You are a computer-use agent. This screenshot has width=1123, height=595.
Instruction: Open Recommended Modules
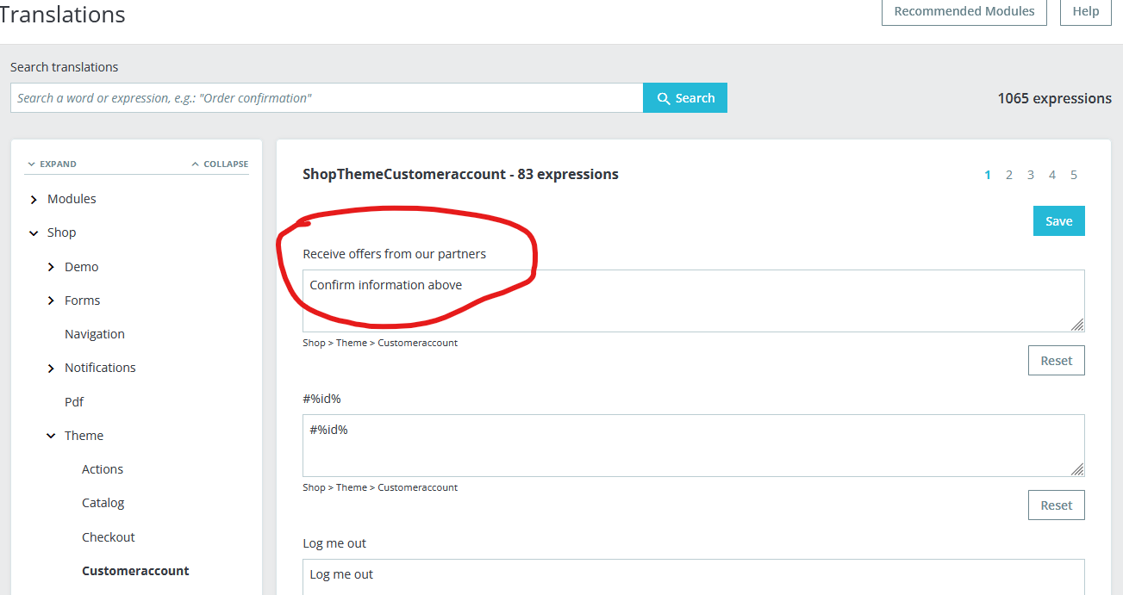(964, 12)
